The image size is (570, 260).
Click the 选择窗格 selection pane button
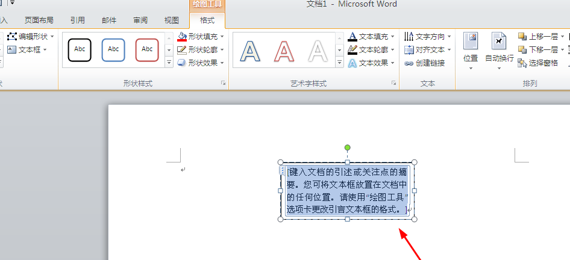(x=538, y=63)
